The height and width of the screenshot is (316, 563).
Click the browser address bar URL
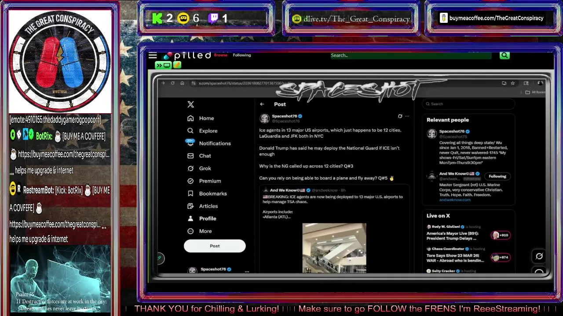pos(244,83)
